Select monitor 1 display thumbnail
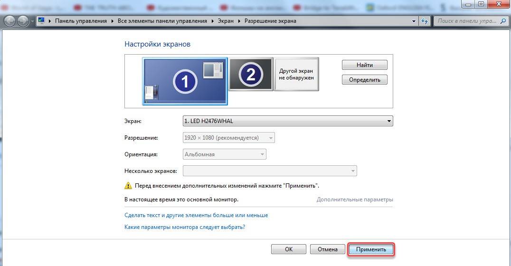 pyautogui.click(x=185, y=81)
